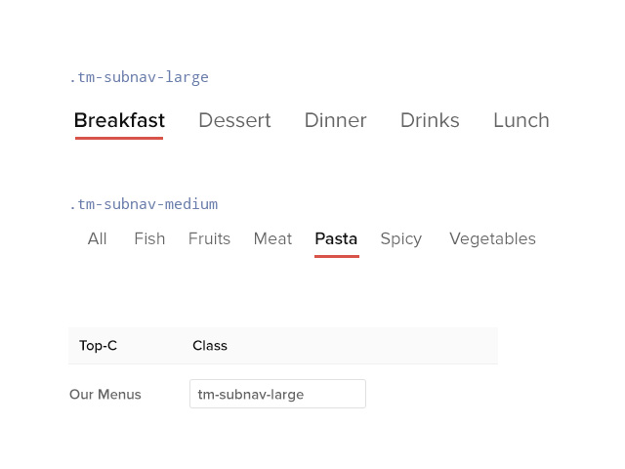Filter by Fish category
This screenshot has height=469, width=625.
(149, 238)
